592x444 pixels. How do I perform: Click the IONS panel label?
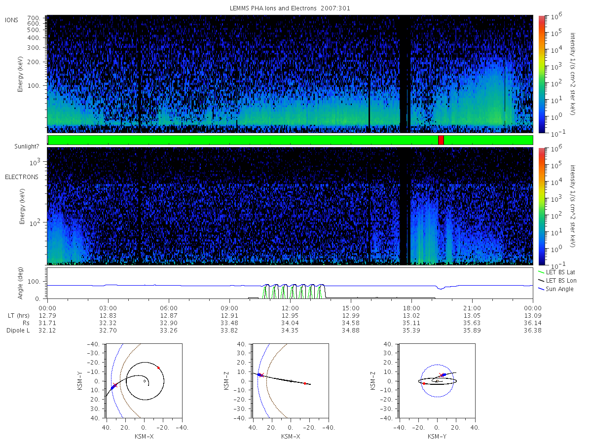[12, 20]
